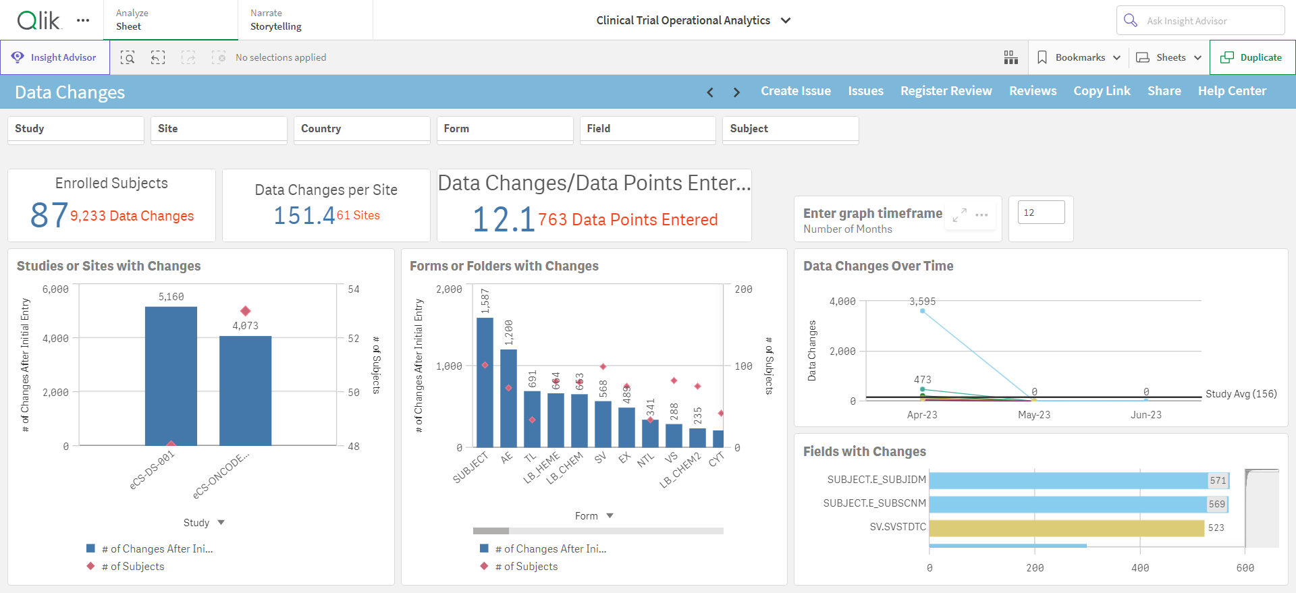Open the selections tool grid icon
The height and width of the screenshot is (593, 1296).
coord(1010,57)
